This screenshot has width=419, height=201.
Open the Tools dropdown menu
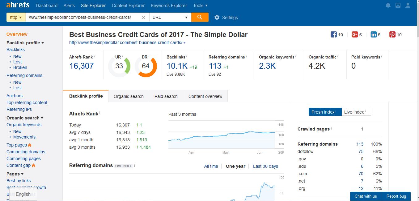[x=200, y=6]
